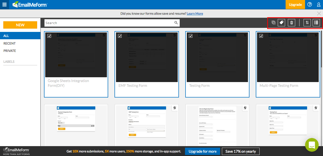Open the user account profile icon
This screenshot has height=156, width=323.
coord(318,5)
